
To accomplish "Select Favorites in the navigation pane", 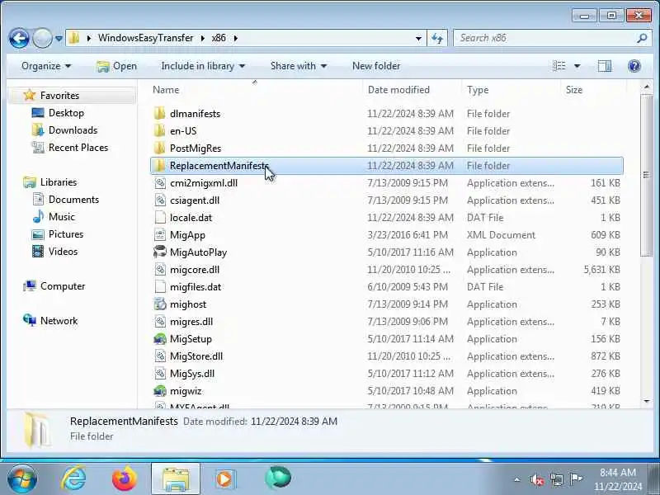I will [x=59, y=96].
